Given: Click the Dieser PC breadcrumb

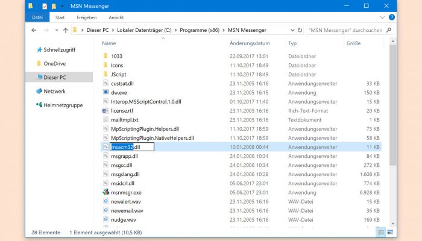Looking at the screenshot, I should point(98,30).
